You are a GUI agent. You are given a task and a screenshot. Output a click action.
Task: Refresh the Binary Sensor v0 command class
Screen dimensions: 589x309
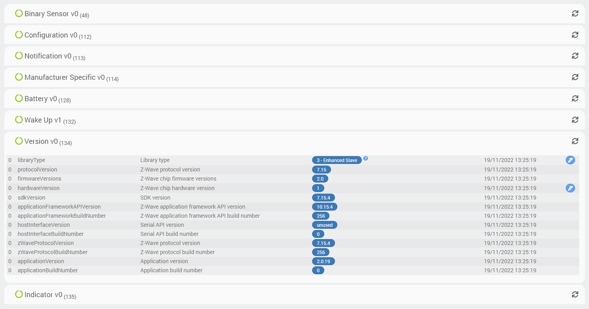[x=575, y=13]
